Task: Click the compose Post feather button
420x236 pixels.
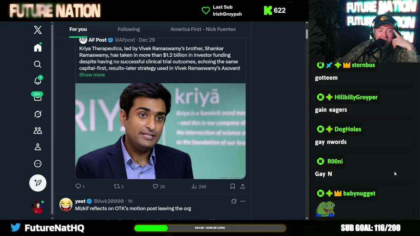Action: (x=38, y=183)
